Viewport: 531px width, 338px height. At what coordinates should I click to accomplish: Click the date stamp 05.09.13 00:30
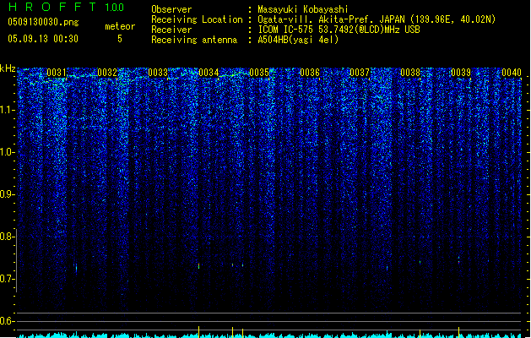[x=43, y=39]
